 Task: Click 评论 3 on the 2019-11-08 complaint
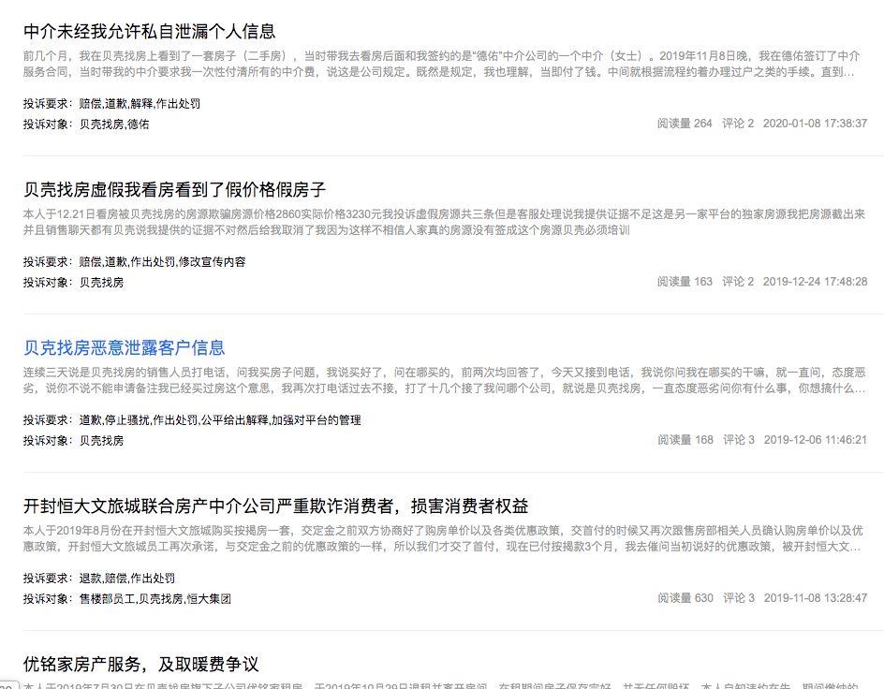click(x=738, y=598)
